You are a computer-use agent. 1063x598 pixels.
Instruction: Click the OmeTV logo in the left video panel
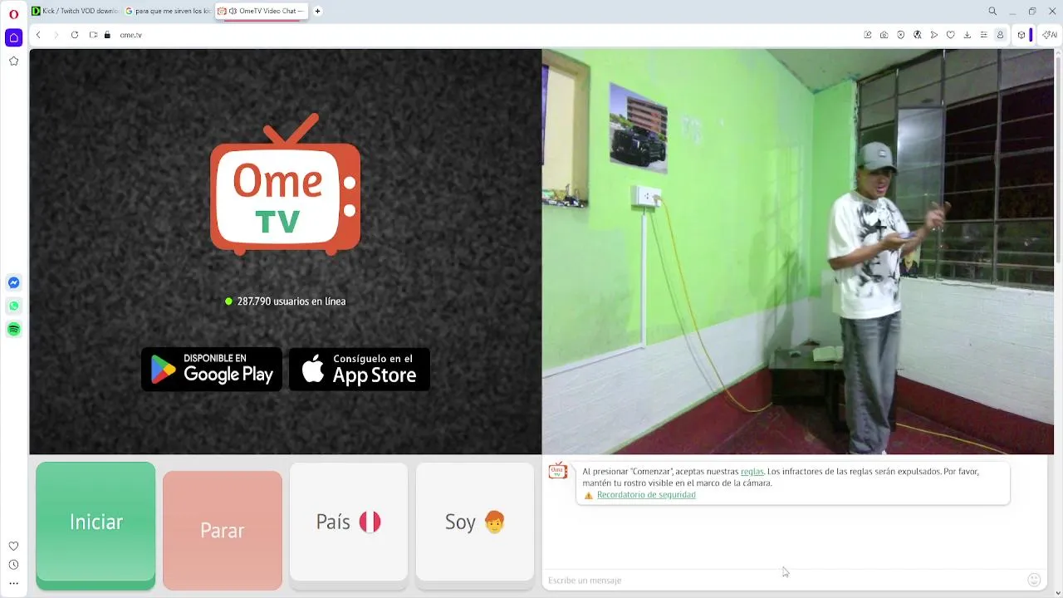click(x=286, y=184)
